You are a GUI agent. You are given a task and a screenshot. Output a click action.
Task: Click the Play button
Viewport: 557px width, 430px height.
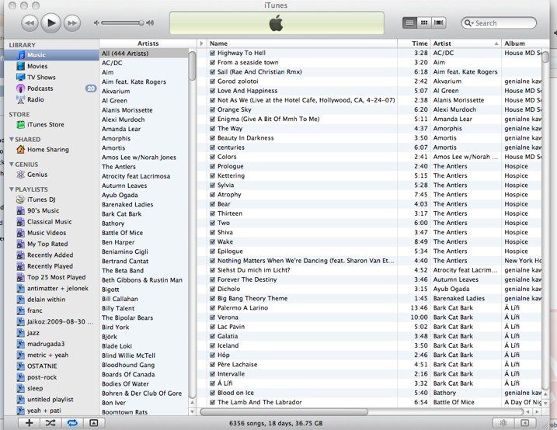coord(50,23)
